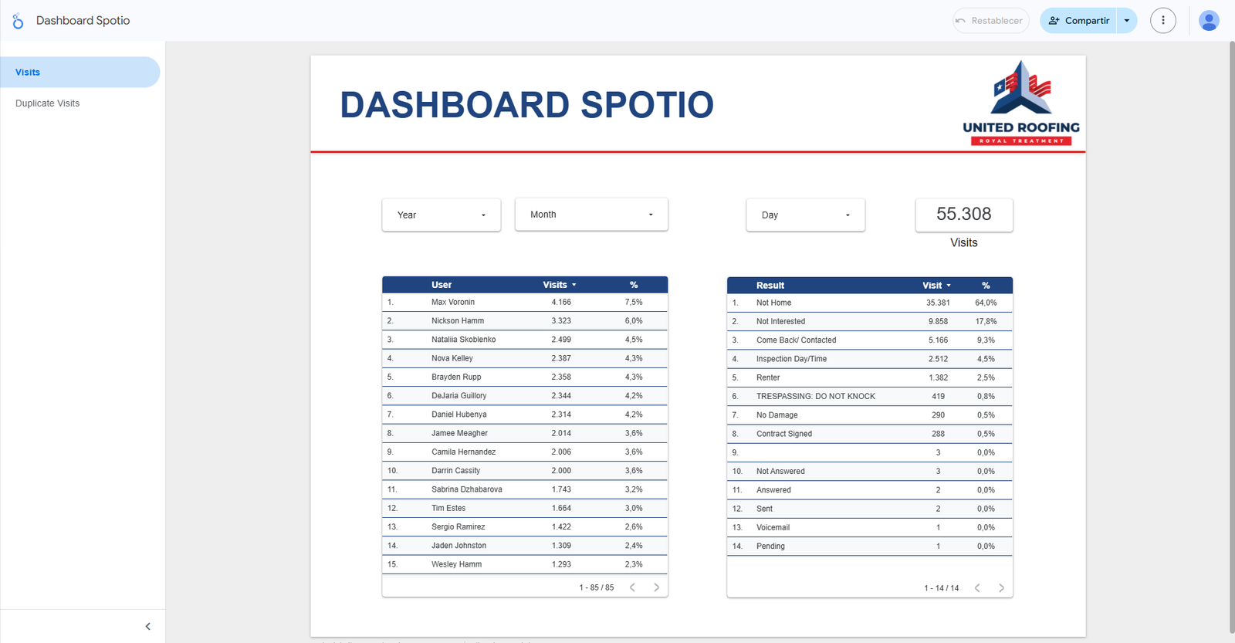Viewport: 1235px width, 643px height.
Task: Click the Restablecer reset button
Action: [x=990, y=21]
